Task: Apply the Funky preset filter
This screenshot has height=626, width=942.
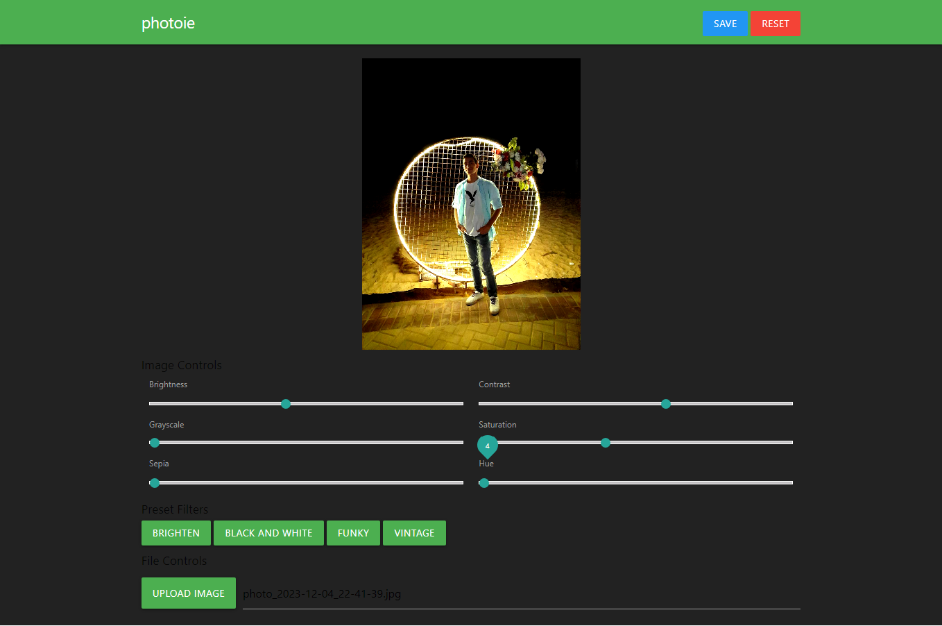Action: pyautogui.click(x=353, y=533)
